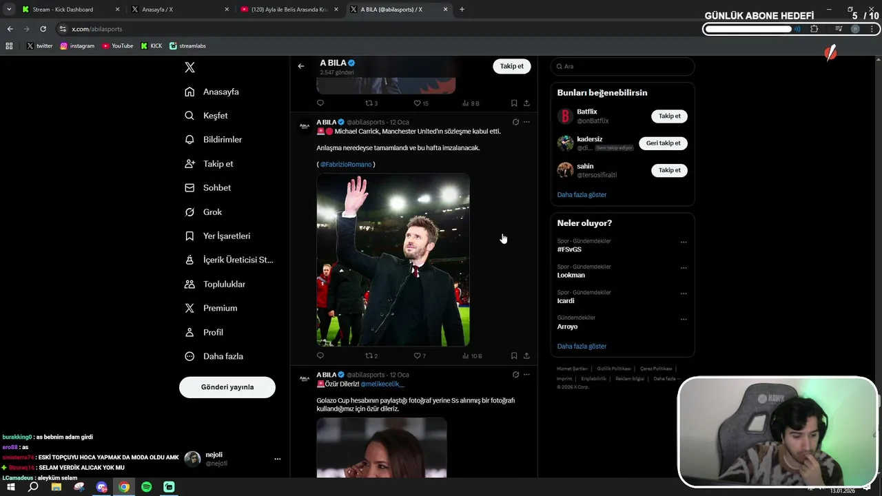
Task: Open the Icardi trending topic
Action: click(566, 301)
